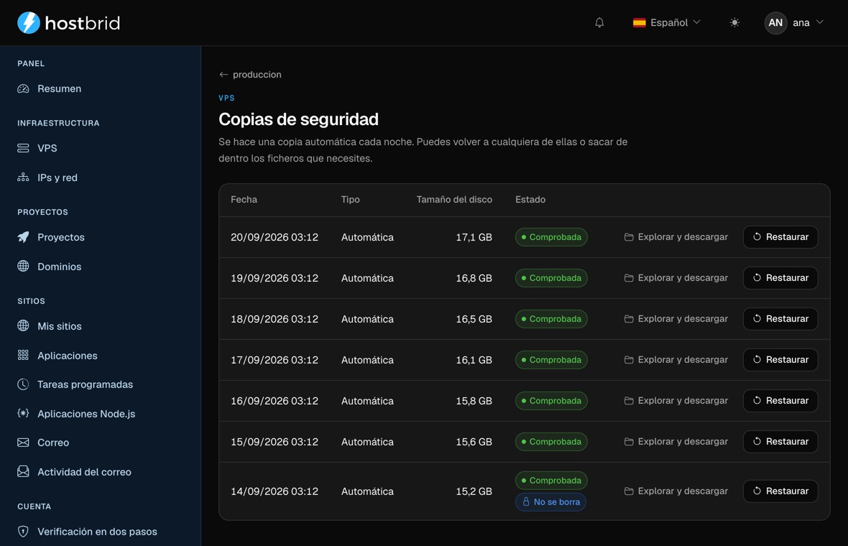Click the Verificación en dos pasos shield icon
Viewport: 848px width, 546px height.
pos(23,532)
